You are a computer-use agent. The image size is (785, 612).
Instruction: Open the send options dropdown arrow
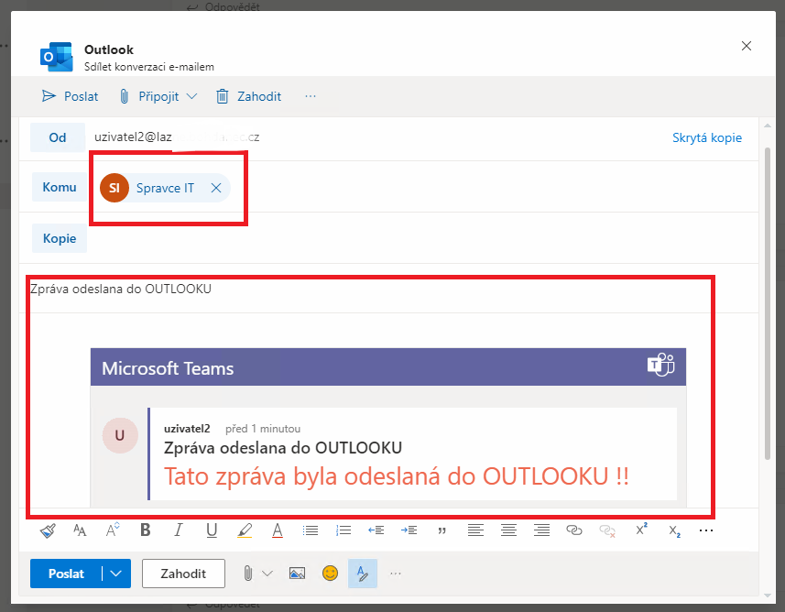[x=116, y=574]
